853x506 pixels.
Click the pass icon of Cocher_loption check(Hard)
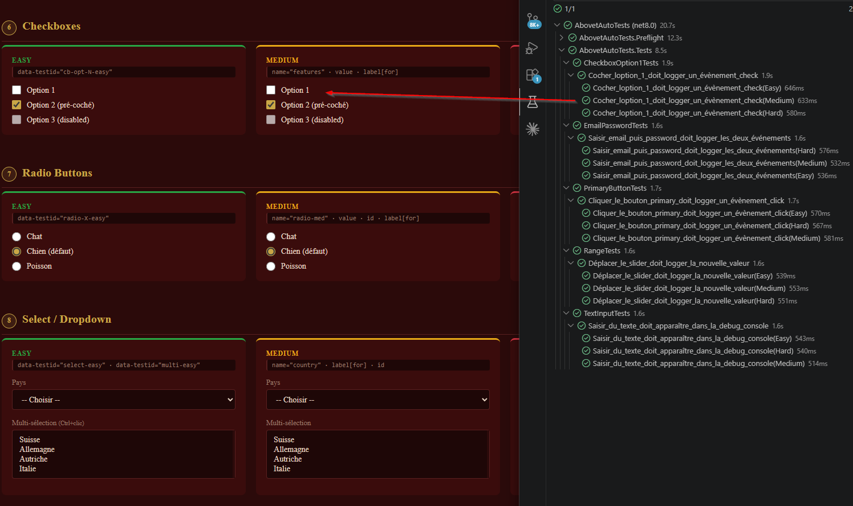click(x=586, y=113)
